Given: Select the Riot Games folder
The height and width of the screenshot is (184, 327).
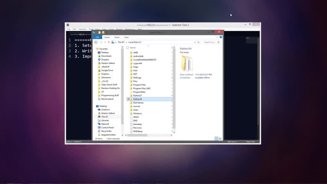Looking at the screenshot, I should [138, 103].
